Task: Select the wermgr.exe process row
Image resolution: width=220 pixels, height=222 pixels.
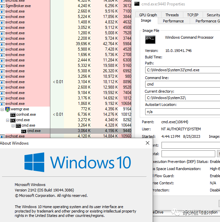Action: click(66, 109)
